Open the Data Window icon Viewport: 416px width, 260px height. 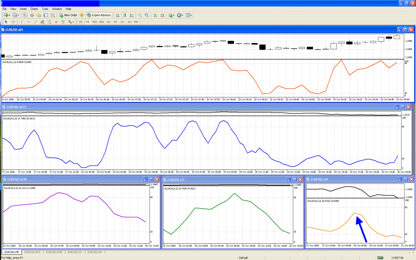pos(32,15)
